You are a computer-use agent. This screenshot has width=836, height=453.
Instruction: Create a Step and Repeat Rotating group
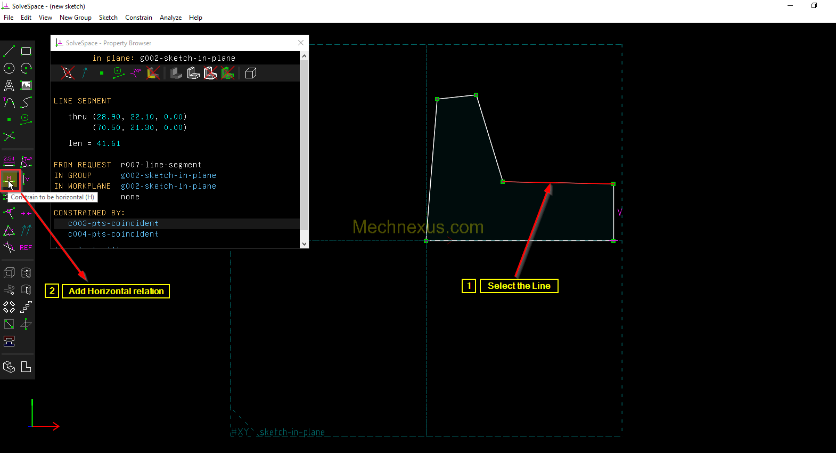(x=9, y=307)
